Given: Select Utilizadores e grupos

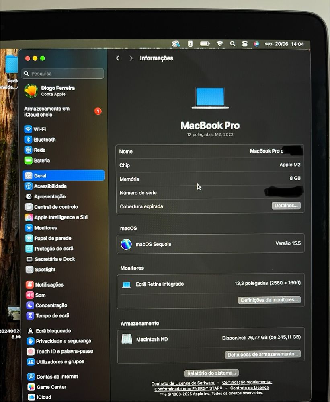Looking at the screenshot, I should point(56,362).
